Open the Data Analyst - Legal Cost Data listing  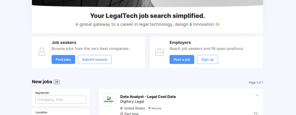148,97
